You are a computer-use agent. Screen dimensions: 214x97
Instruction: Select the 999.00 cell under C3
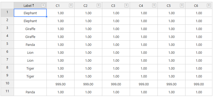[x=116, y=84]
